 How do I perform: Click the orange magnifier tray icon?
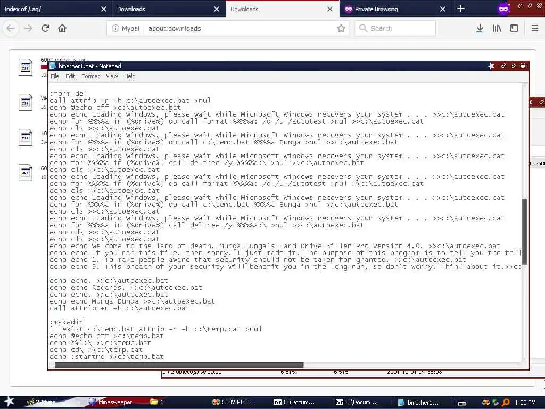pyautogui.click(x=506, y=403)
